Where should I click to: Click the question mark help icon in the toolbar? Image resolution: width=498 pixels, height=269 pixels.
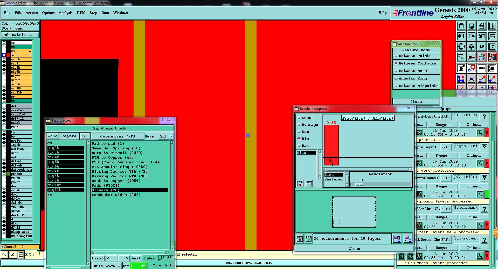click(492, 47)
